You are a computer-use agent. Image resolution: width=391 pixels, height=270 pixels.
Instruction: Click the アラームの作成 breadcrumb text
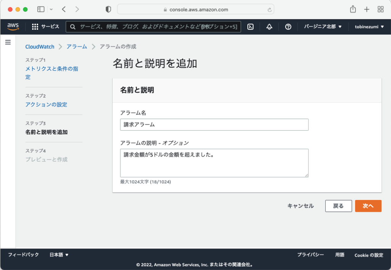[x=118, y=47]
